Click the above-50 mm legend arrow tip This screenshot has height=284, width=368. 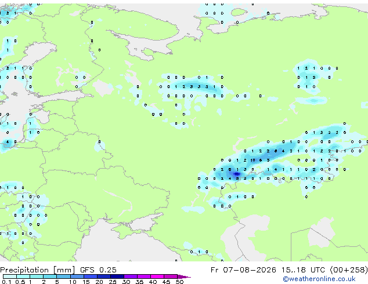(184, 276)
